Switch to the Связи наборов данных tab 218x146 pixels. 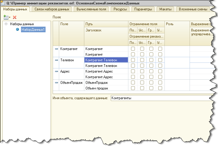coord(52,9)
